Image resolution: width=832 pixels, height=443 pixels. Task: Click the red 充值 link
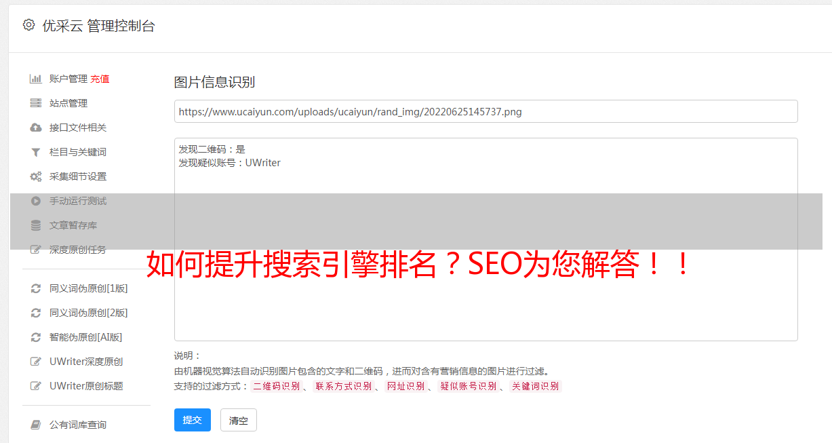click(x=100, y=79)
